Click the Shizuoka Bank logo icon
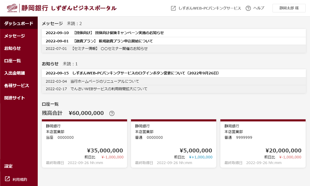Screen dimensions: 310x186 point(12,8)
